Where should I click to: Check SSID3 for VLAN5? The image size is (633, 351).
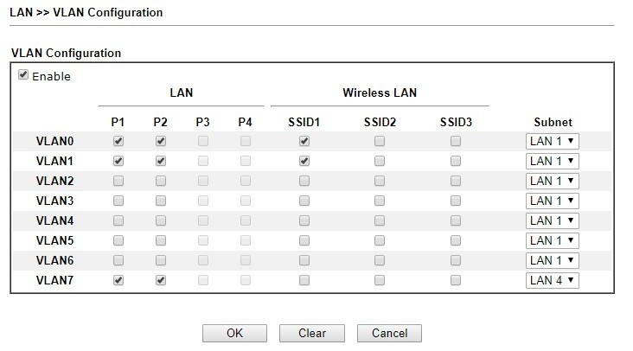[456, 240]
